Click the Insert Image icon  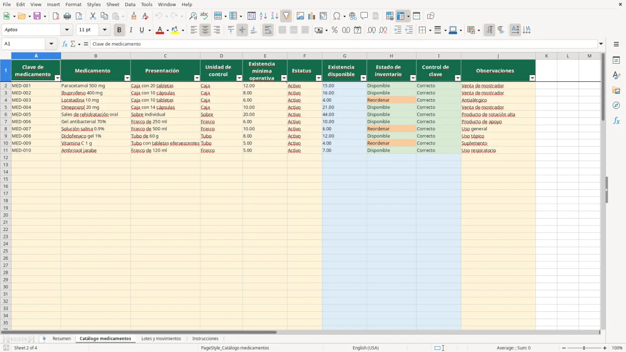[x=300, y=16]
